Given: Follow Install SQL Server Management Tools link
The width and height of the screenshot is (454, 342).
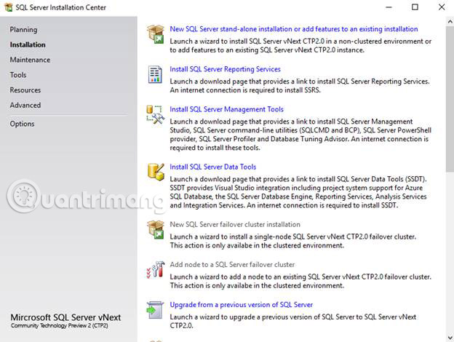Looking at the screenshot, I should [x=226, y=109].
